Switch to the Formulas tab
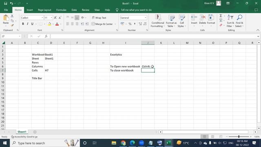Image resolution: width=261 pixels, height=147 pixels. pos(61,10)
